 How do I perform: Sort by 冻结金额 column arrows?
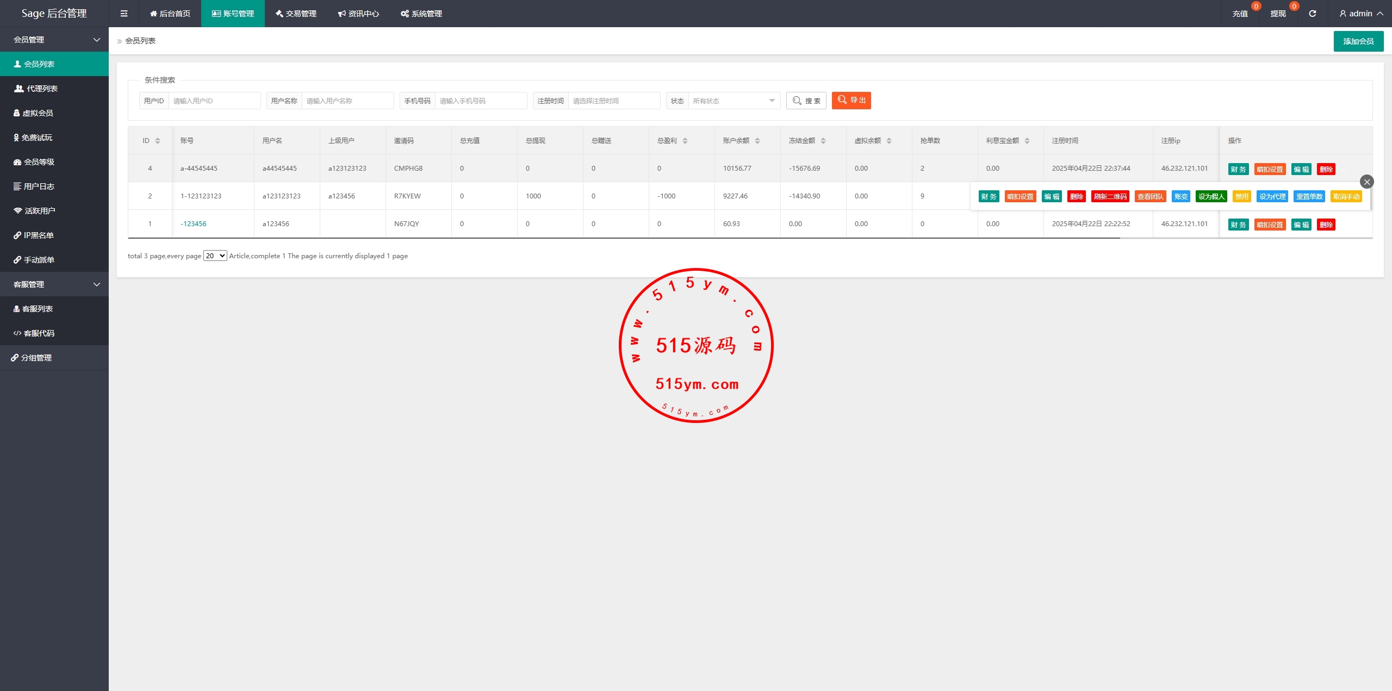pos(823,141)
